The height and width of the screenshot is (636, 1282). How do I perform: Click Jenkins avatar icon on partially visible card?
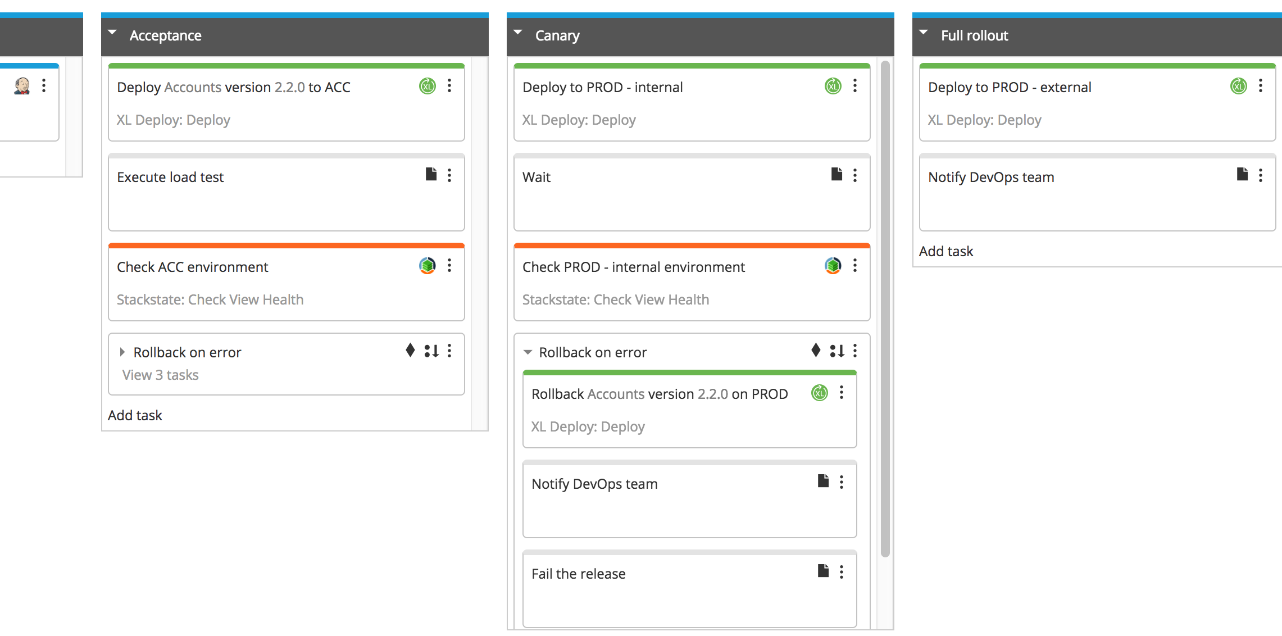(x=22, y=86)
